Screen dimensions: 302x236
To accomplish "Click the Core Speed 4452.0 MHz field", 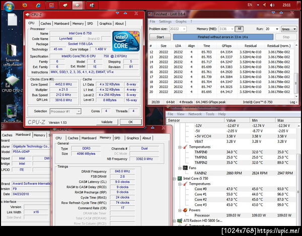I will pos(63,85).
